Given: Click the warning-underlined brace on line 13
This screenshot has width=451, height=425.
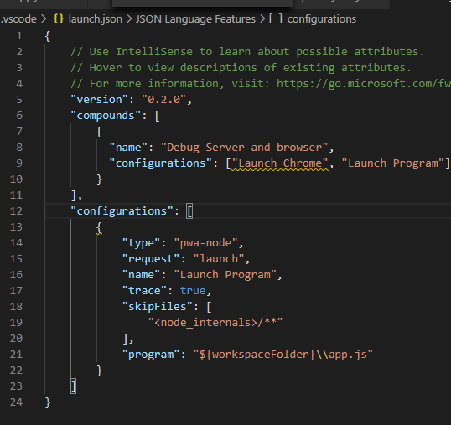Looking at the screenshot, I should point(99,227).
